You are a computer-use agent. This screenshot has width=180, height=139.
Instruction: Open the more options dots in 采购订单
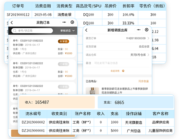(x=64, y=22)
